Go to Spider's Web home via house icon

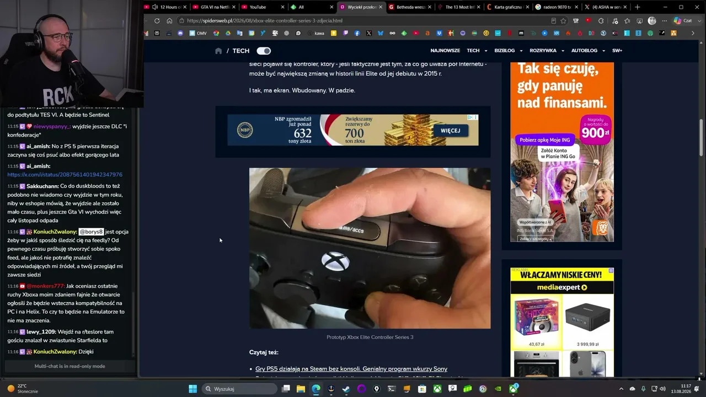[x=218, y=51]
